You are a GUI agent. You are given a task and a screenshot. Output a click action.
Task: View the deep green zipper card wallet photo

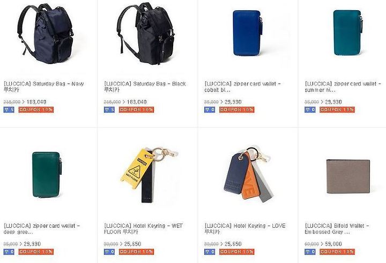point(46,175)
